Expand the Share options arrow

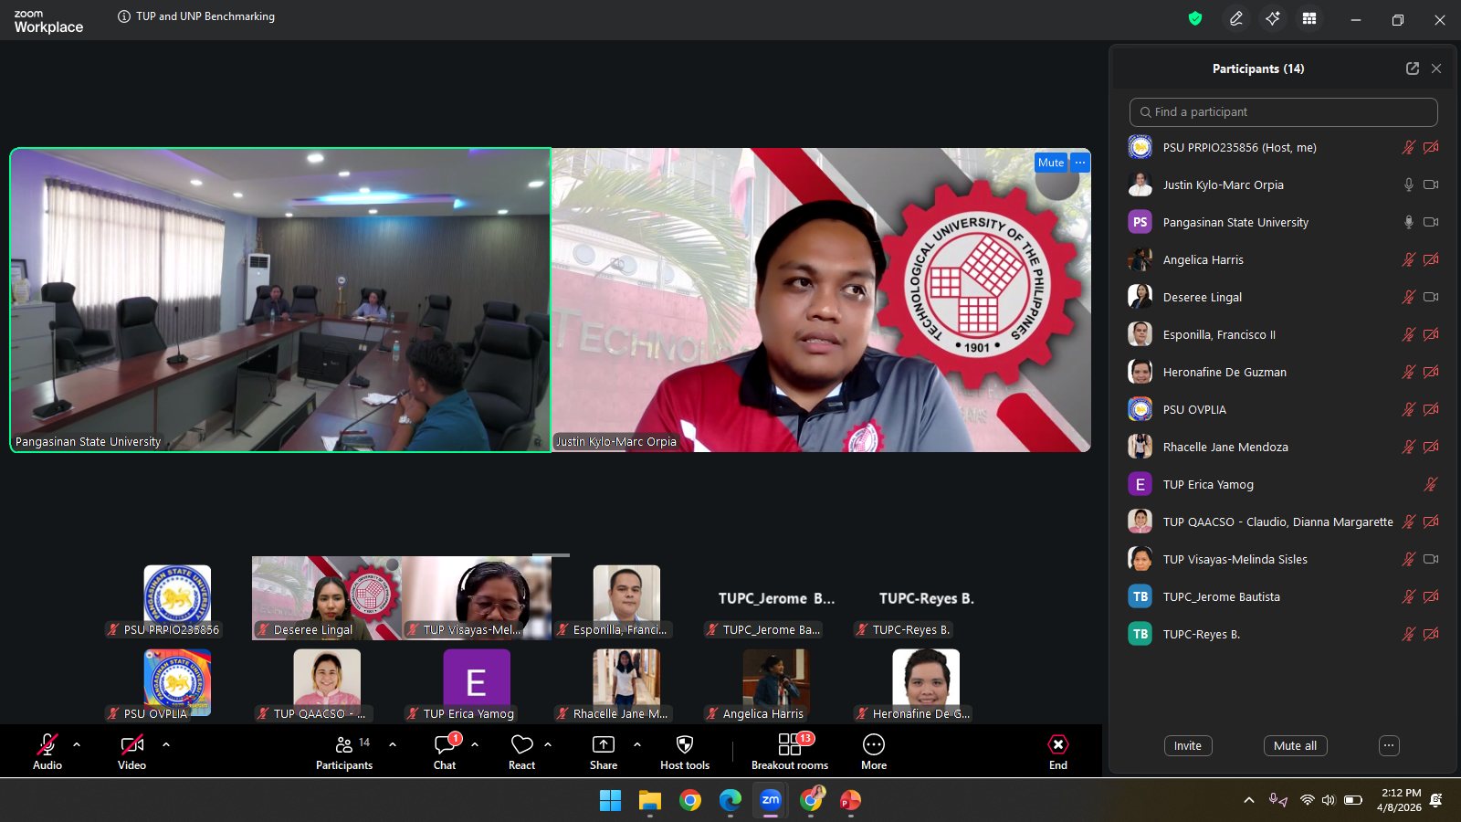pyautogui.click(x=637, y=744)
